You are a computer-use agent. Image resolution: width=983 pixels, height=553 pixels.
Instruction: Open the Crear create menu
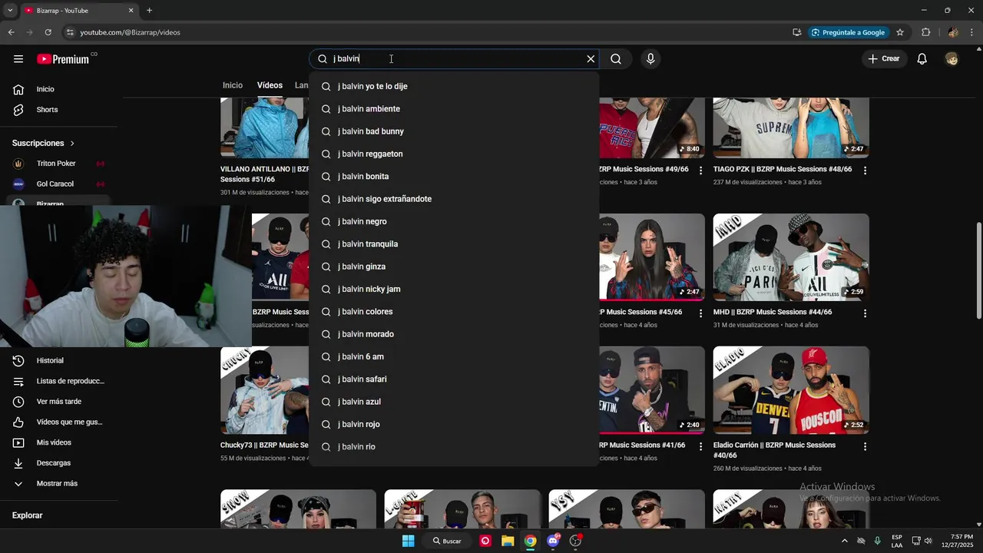point(884,59)
